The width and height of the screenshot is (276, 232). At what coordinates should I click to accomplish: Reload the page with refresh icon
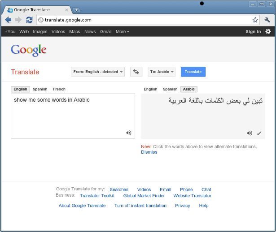click(x=29, y=20)
